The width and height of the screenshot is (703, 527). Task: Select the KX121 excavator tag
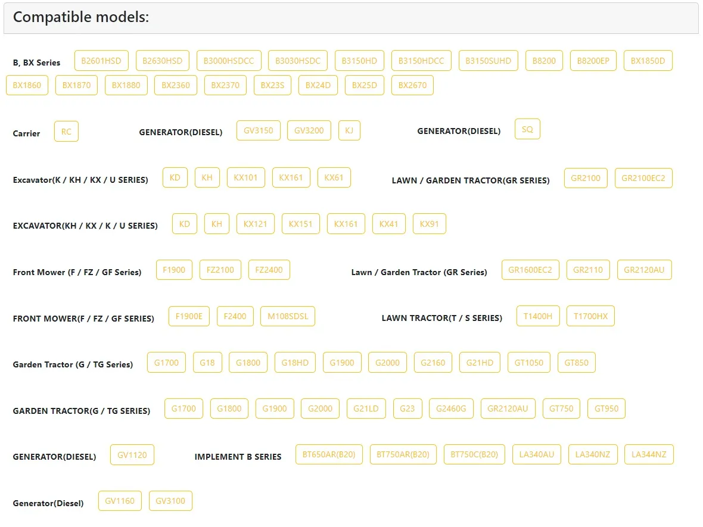pos(255,224)
